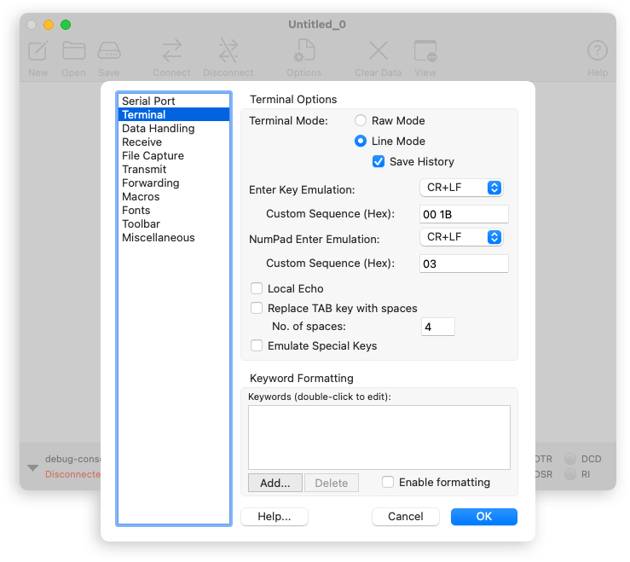The image size is (630, 562).
Task: Click the Help question mark icon
Action: pyautogui.click(x=598, y=51)
